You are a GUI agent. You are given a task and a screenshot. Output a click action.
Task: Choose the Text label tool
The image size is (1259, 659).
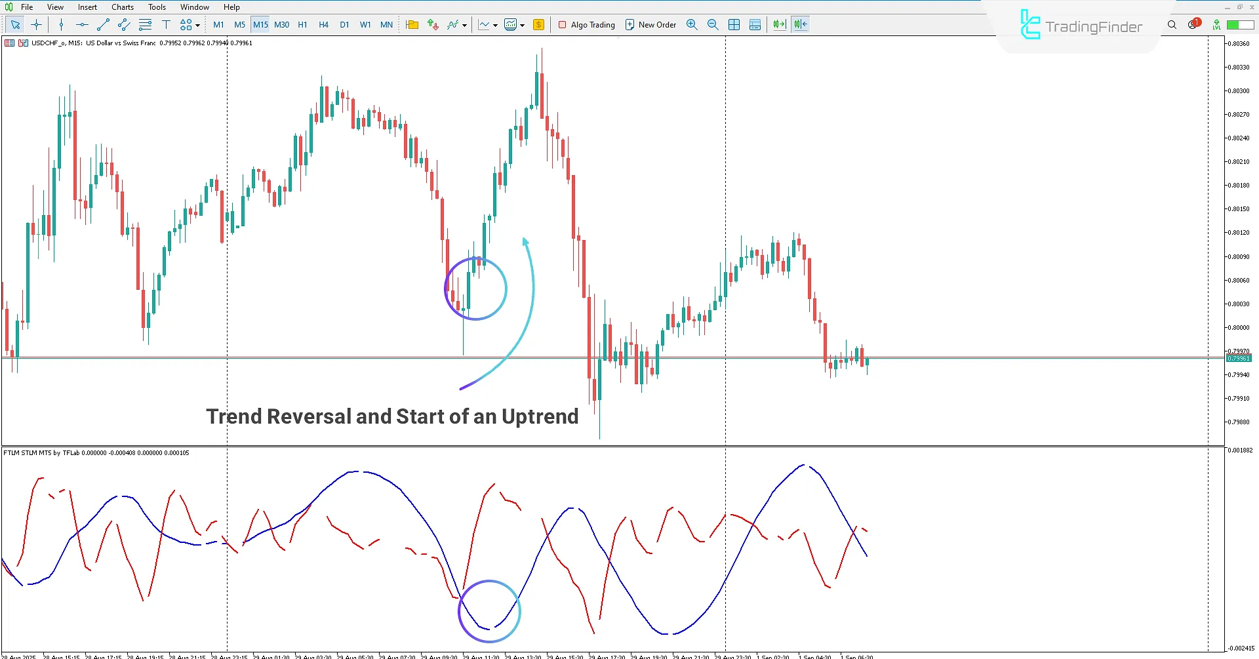click(166, 25)
